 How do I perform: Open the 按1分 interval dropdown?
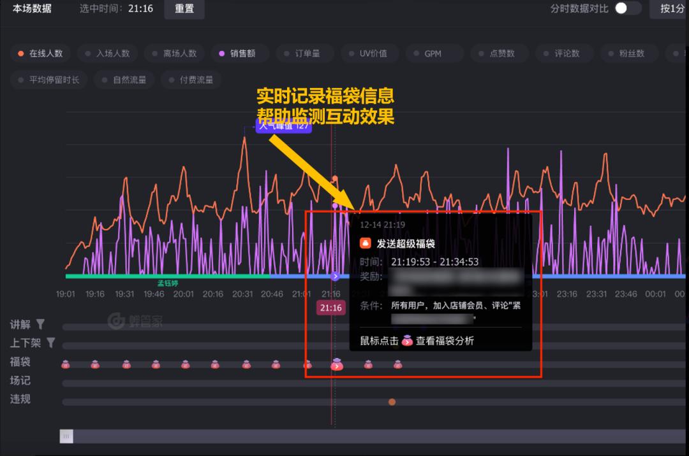coord(673,8)
